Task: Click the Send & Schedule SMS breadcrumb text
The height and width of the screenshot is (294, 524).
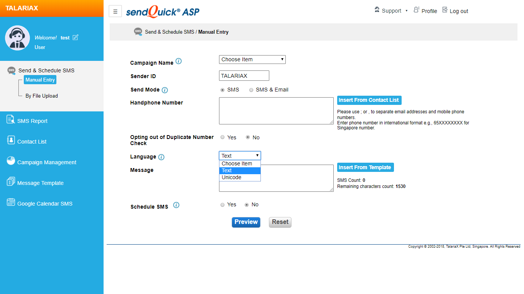Action: point(170,32)
